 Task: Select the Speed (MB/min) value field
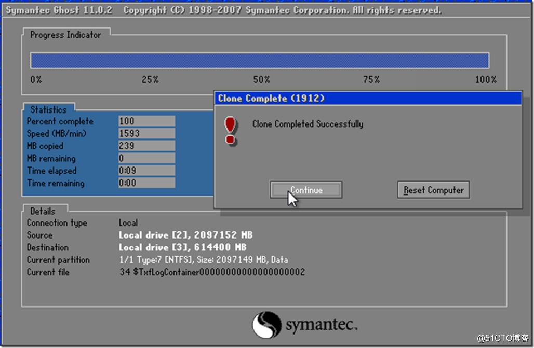point(146,134)
